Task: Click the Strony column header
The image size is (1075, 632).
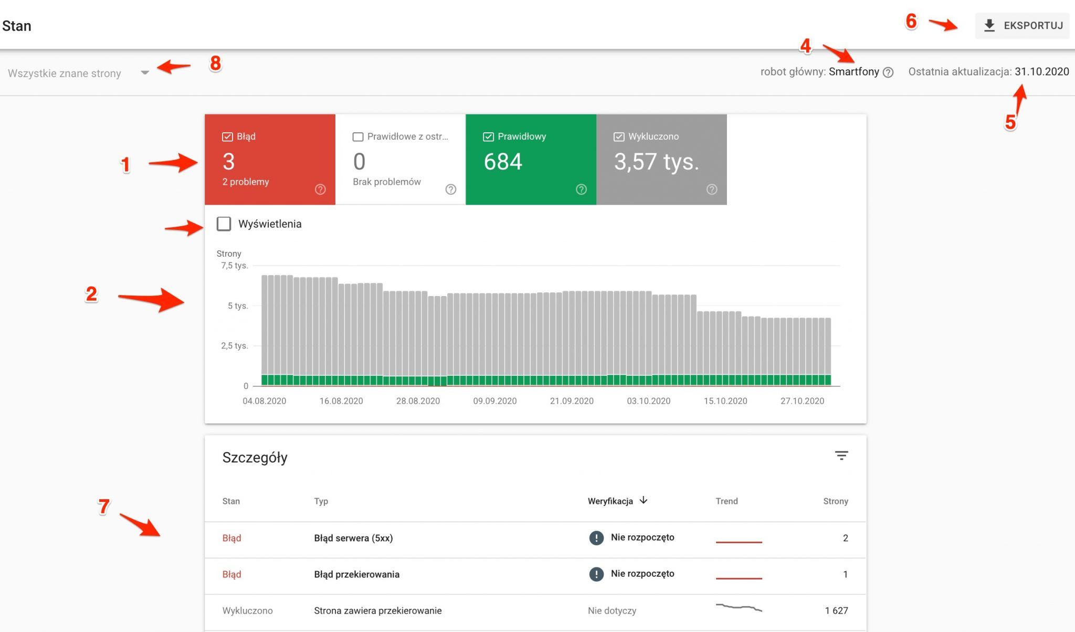Action: (x=836, y=501)
